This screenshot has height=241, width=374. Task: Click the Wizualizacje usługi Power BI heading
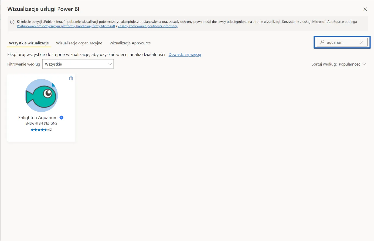click(x=43, y=9)
